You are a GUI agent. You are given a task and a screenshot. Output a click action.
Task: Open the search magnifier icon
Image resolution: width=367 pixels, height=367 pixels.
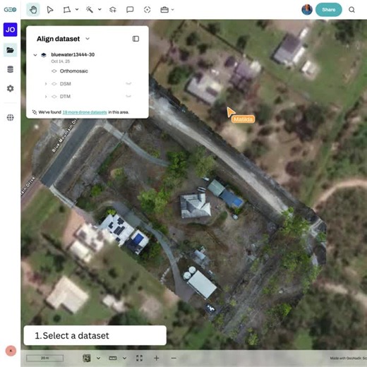pyautogui.click(x=351, y=10)
